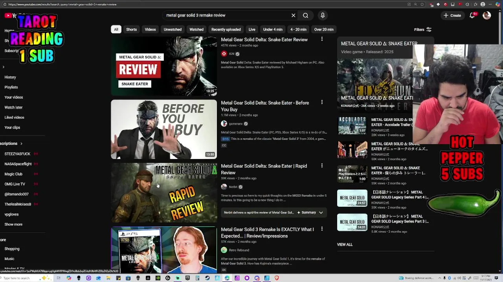This screenshot has height=282, width=503.
Task: Open the 1:47 KONAMI video thumbnail
Action: click(x=352, y=150)
